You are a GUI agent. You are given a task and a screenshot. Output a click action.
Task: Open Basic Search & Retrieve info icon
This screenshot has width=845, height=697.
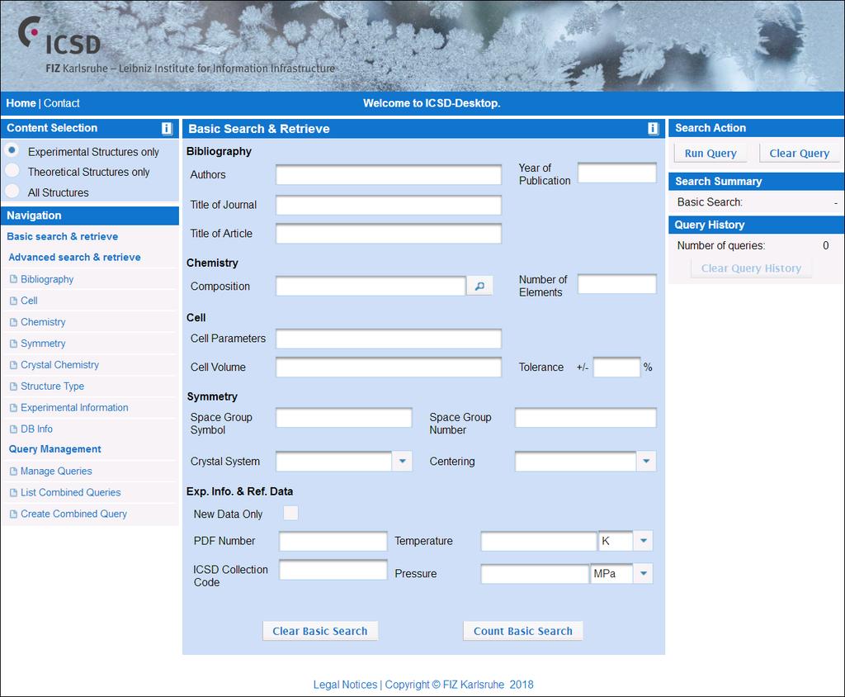pyautogui.click(x=653, y=128)
